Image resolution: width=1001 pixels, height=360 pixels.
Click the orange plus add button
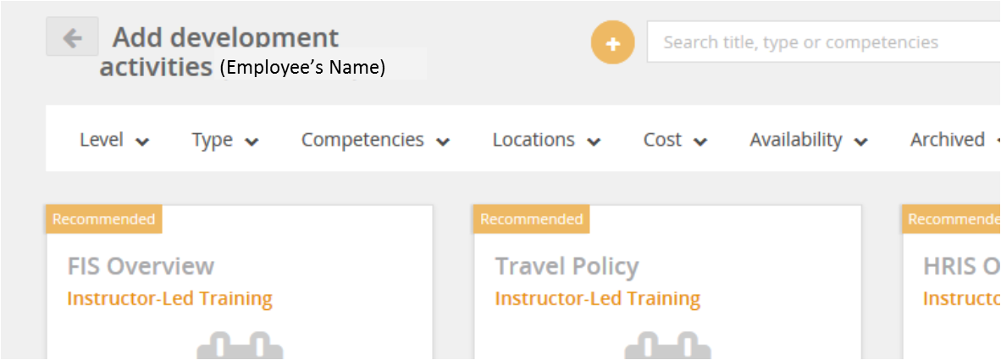[612, 42]
